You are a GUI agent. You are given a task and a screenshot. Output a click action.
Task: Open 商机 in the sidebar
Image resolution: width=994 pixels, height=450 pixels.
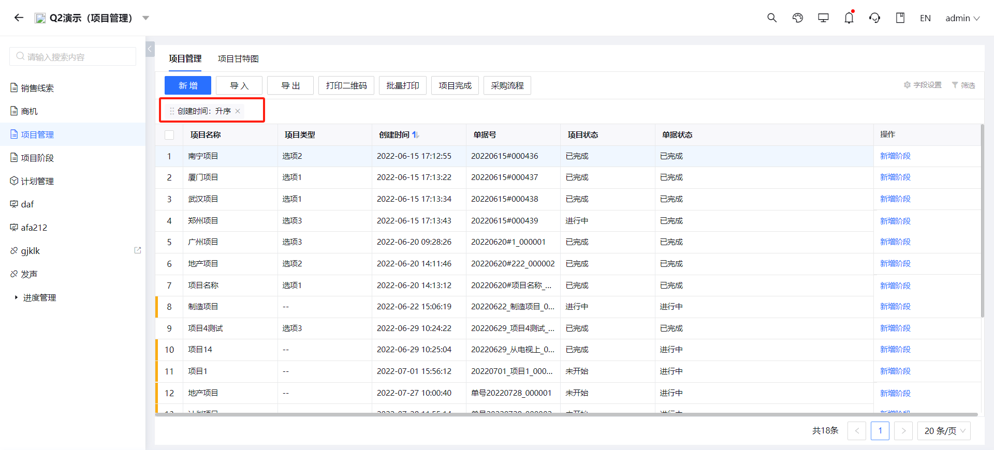click(x=29, y=111)
